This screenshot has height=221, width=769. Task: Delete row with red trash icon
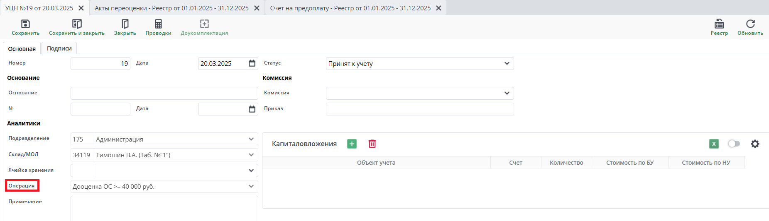(372, 144)
